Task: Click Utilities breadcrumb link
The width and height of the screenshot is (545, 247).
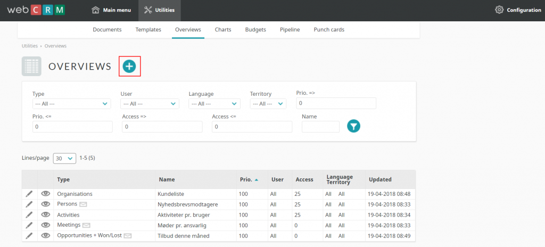Action: coord(30,46)
